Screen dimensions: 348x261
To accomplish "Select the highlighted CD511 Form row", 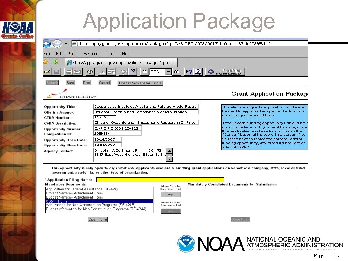I will click(99, 201).
